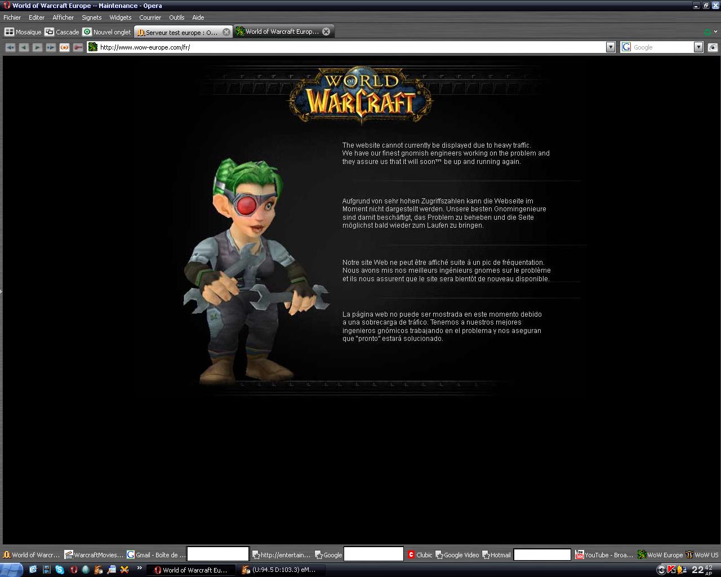This screenshot has height=577, width=721.
Task: Open the Outils menu
Action: coord(176,17)
